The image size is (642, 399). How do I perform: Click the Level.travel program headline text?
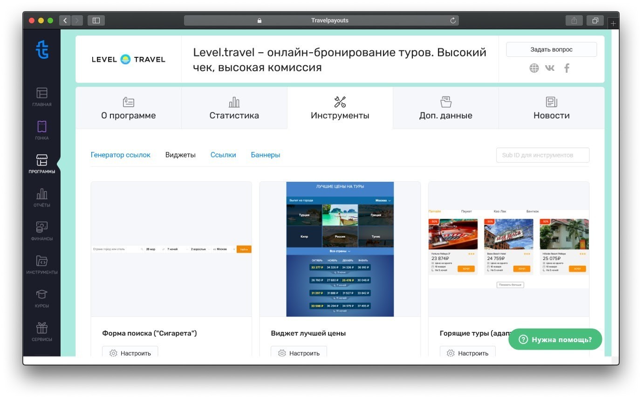(340, 60)
